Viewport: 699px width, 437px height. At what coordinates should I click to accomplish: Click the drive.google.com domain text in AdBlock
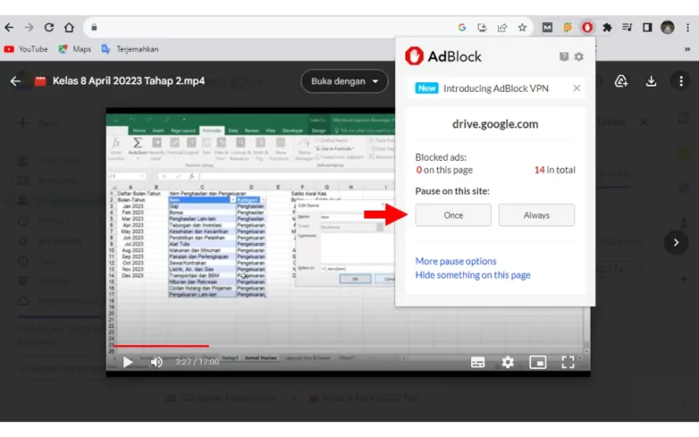tap(495, 124)
